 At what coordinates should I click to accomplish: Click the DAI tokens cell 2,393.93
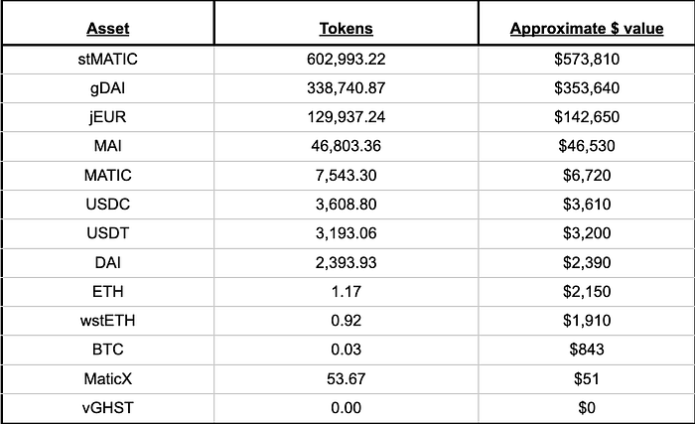[347, 262]
